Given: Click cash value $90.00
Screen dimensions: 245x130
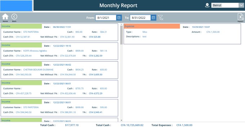Looking at the screenshot, I should pyautogui.click(x=79, y=32).
